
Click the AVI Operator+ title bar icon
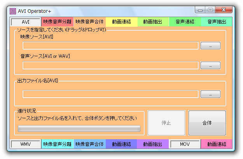click(x=13, y=11)
